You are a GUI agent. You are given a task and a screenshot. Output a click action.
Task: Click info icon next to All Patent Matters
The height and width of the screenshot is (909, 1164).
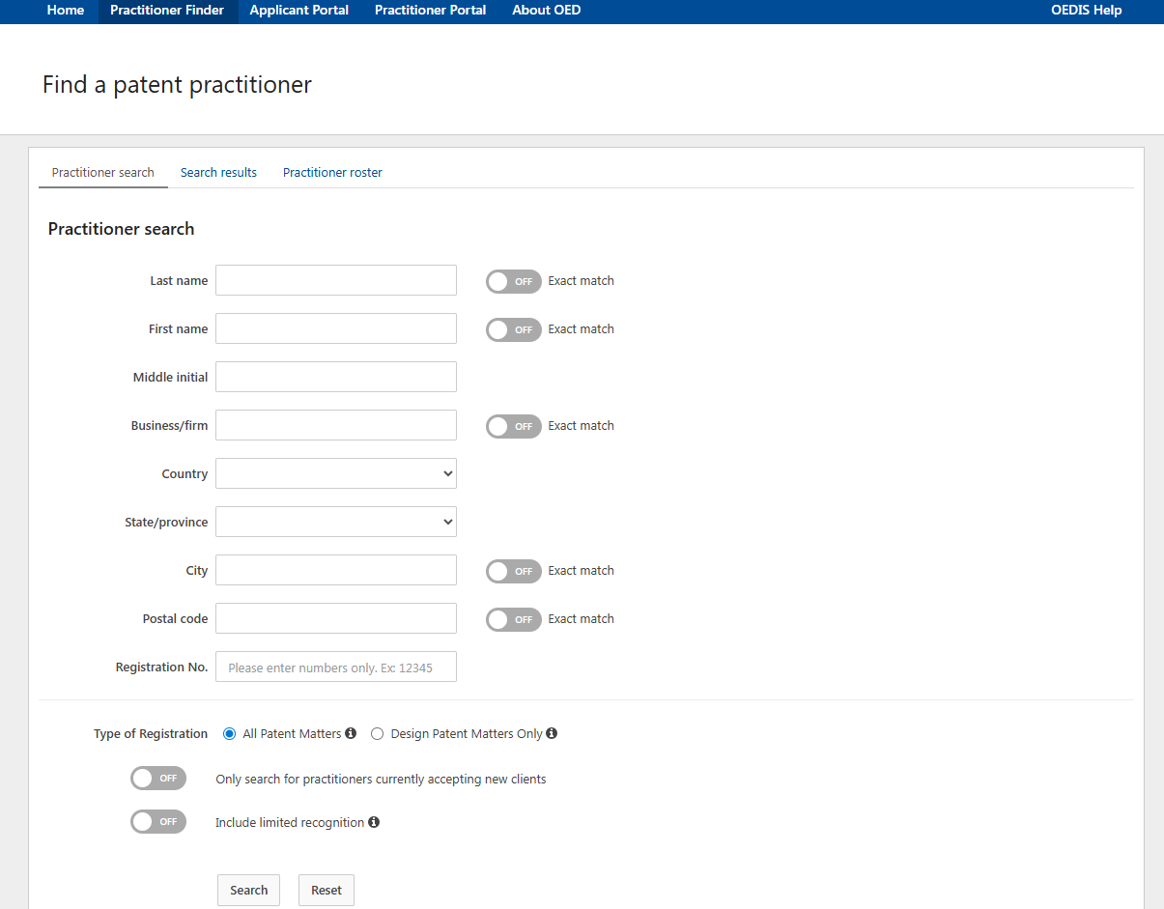351,733
